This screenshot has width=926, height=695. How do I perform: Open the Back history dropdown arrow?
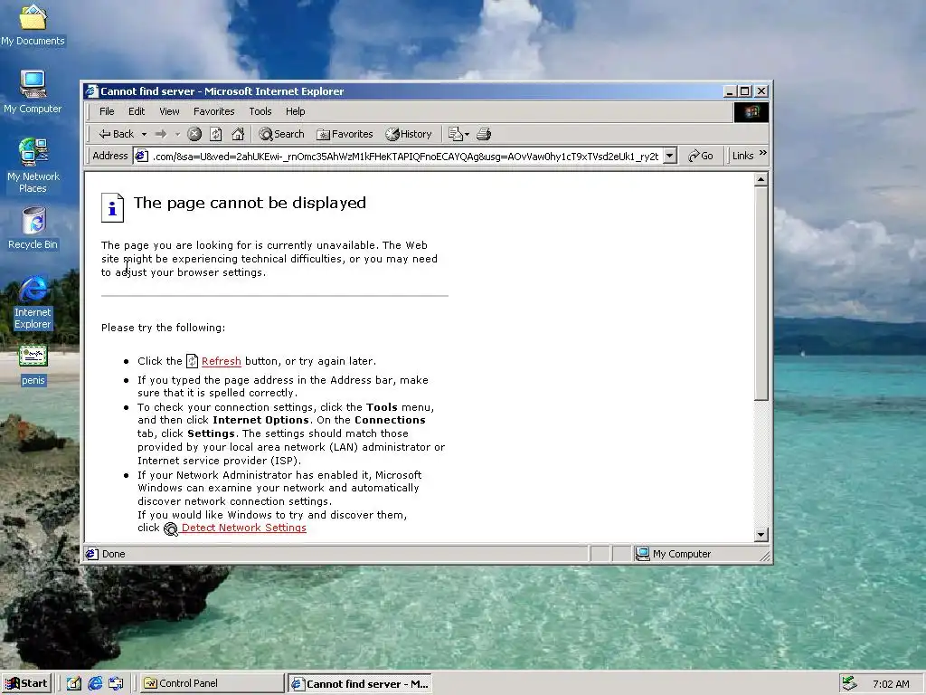144,134
